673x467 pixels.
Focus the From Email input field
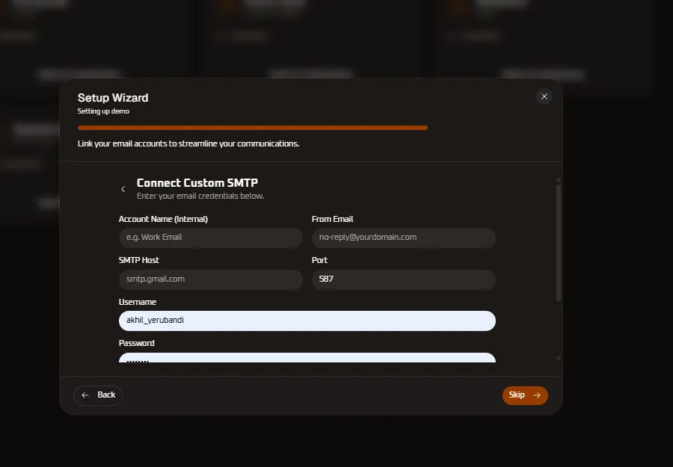pos(404,237)
